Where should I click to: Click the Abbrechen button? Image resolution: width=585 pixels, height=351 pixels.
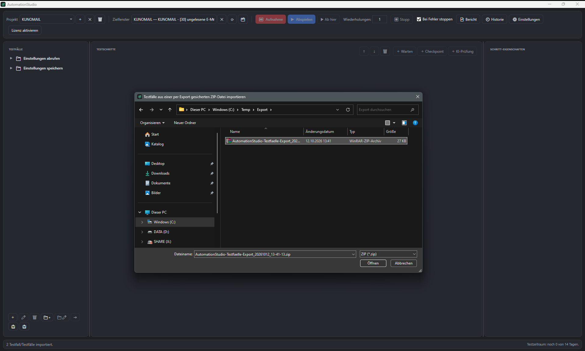pyautogui.click(x=403, y=263)
